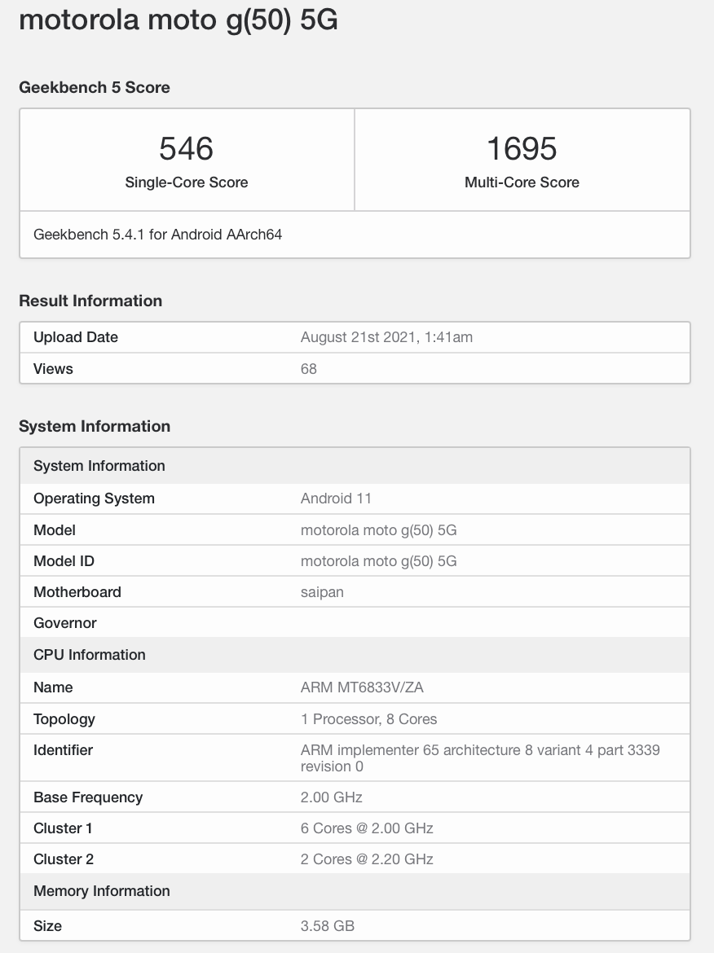
Task: Click the Views count 68
Action: 309,369
